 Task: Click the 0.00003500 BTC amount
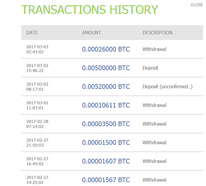tap(106, 124)
